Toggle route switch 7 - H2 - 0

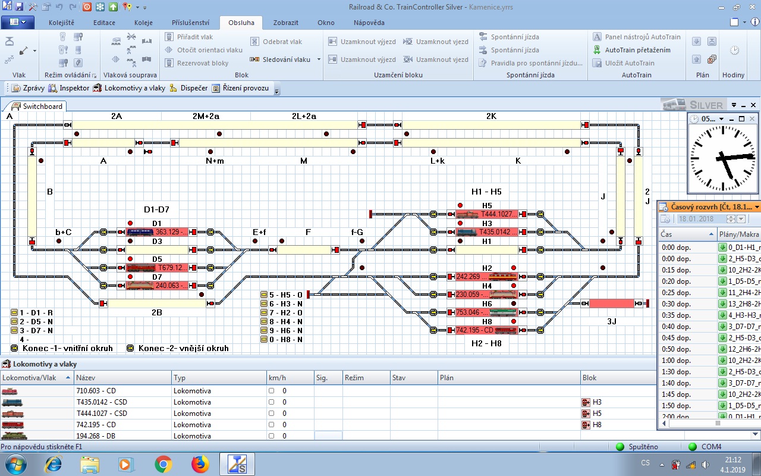[x=264, y=312]
